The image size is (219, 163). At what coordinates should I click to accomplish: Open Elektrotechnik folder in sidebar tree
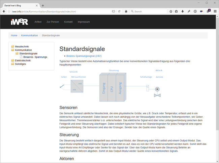(x=23, y=60)
